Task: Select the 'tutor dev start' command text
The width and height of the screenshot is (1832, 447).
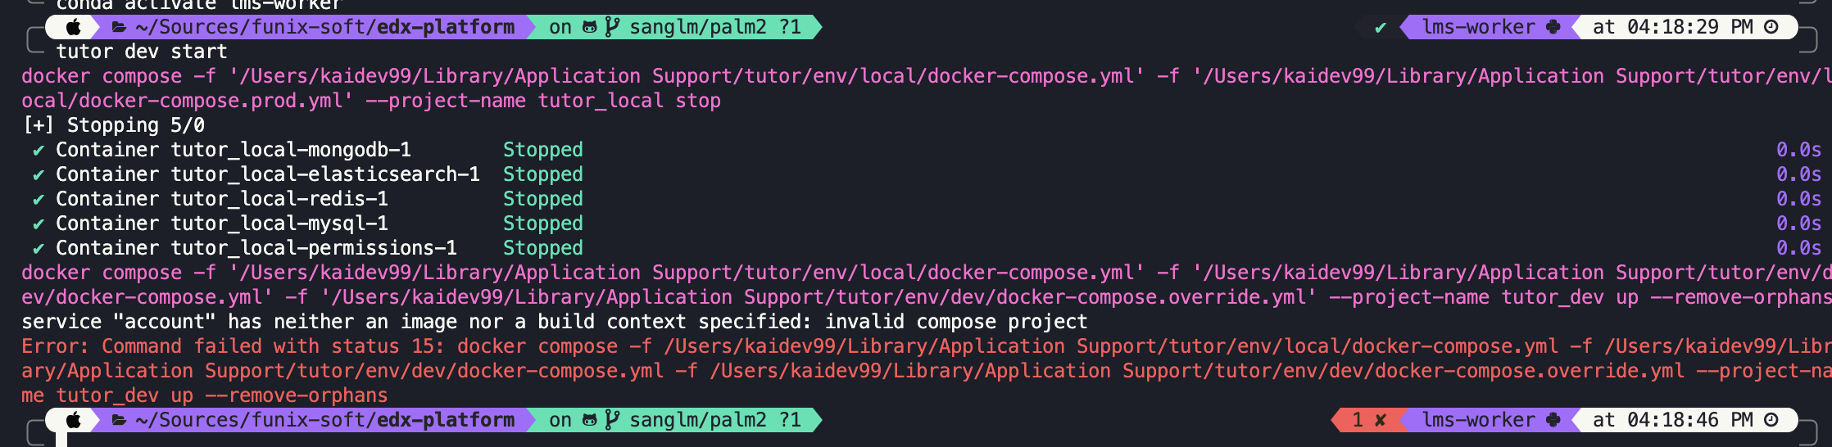Action: coord(142,52)
